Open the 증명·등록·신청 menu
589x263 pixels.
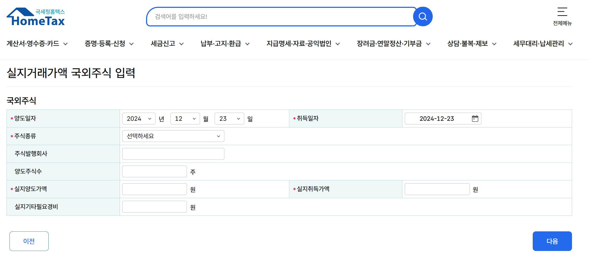click(105, 43)
